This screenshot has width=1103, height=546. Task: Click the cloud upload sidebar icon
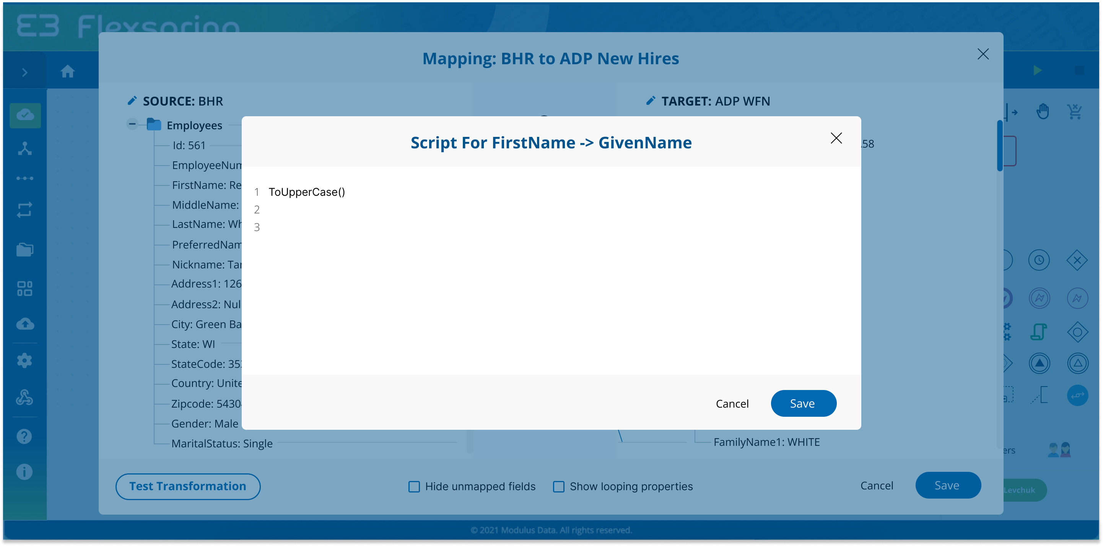25,324
